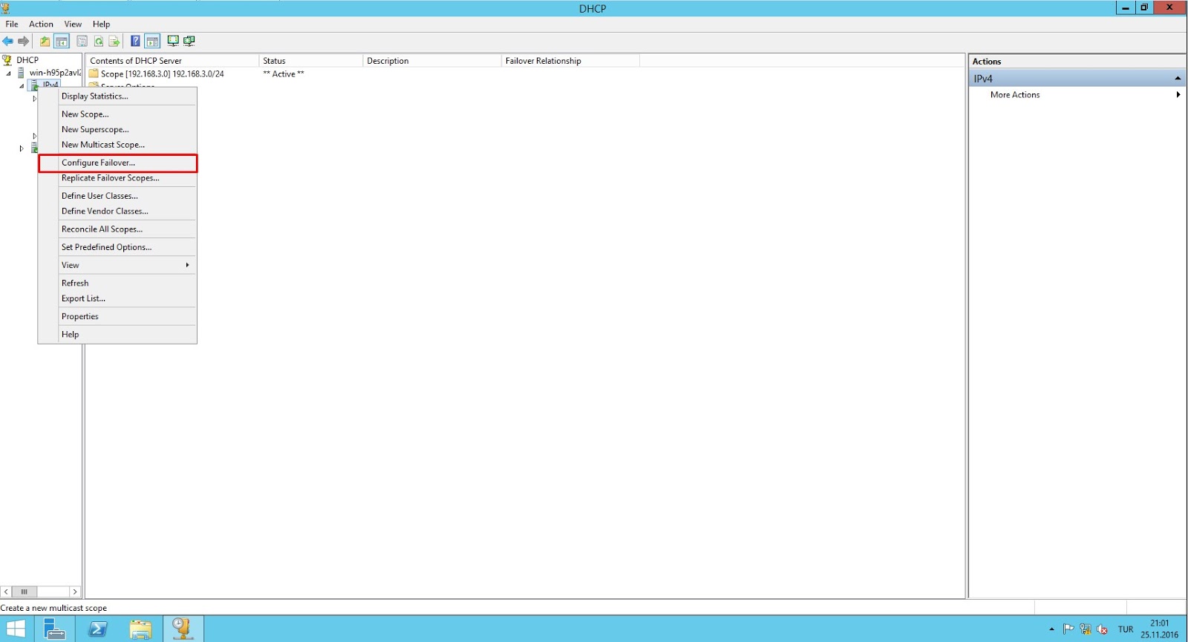The width and height of the screenshot is (1188, 642).
Task: Launch Server Manager from the taskbar
Action: 55,629
